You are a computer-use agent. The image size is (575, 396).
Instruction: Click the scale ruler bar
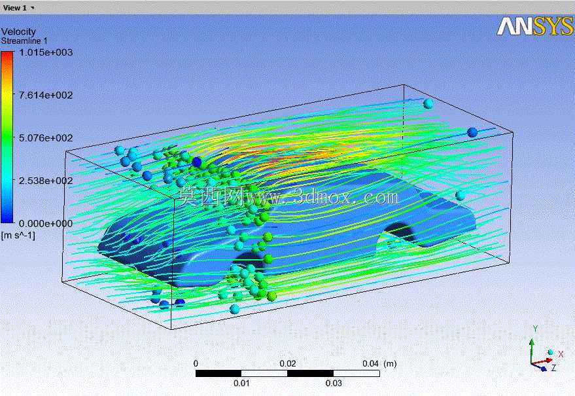point(288,374)
